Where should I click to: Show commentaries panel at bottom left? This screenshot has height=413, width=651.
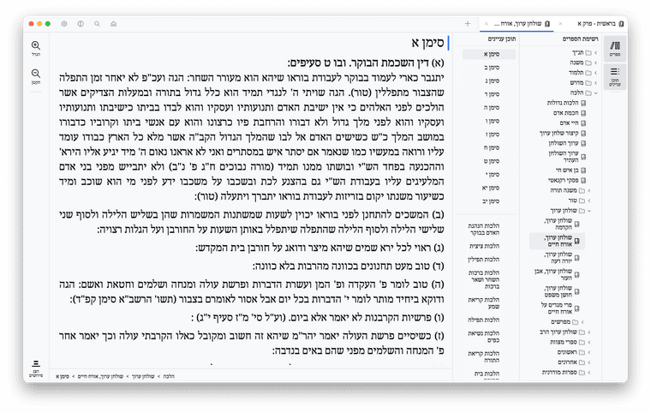[36, 365]
